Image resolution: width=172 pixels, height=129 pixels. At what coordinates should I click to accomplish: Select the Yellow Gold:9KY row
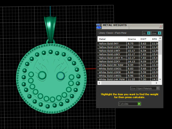point(128,43)
